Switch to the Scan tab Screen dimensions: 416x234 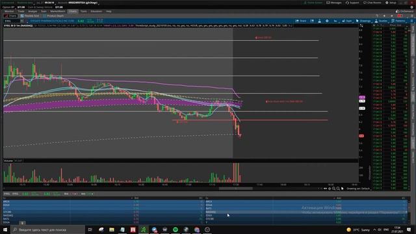tap(44, 12)
